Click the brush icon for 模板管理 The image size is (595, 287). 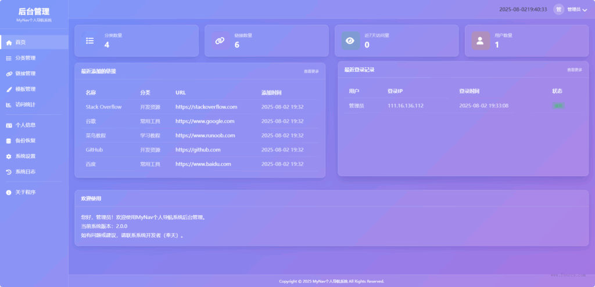coord(9,90)
